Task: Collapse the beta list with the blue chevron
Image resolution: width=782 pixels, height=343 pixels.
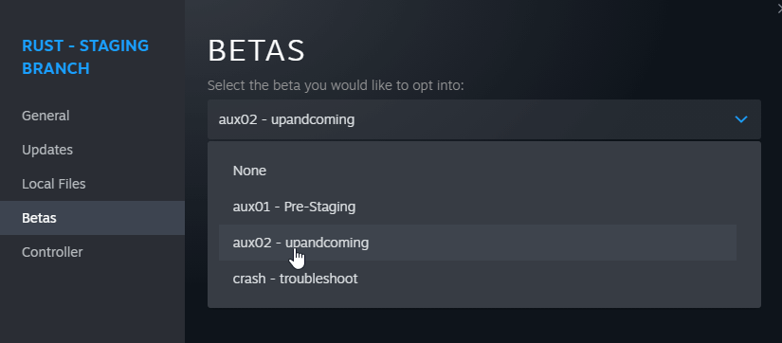Action: pyautogui.click(x=741, y=119)
